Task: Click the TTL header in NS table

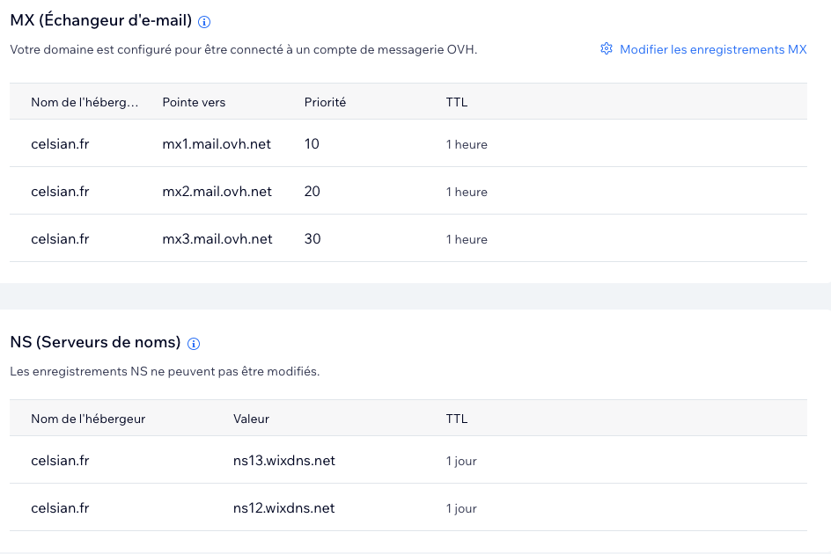Action: pos(456,419)
